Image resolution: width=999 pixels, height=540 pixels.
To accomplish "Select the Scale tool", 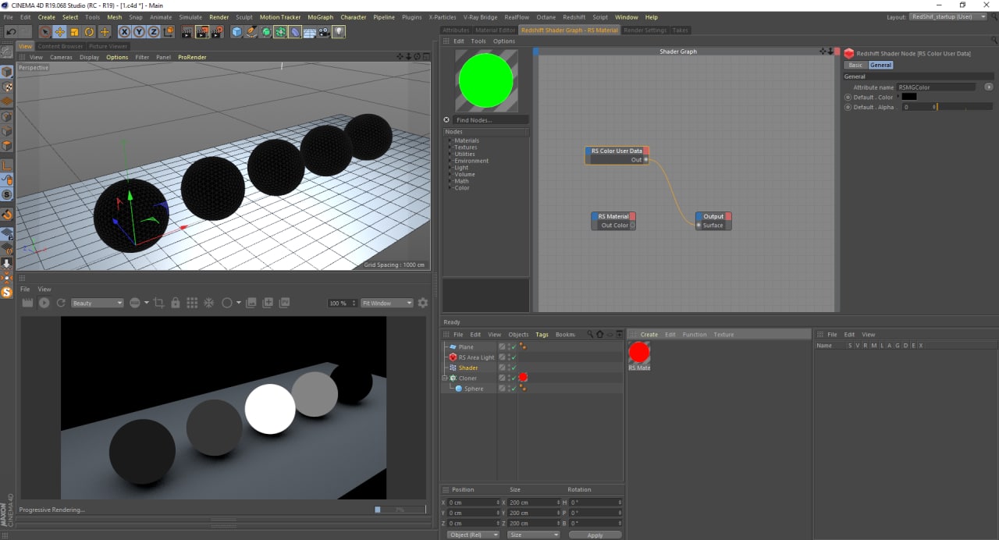I will click(x=74, y=32).
